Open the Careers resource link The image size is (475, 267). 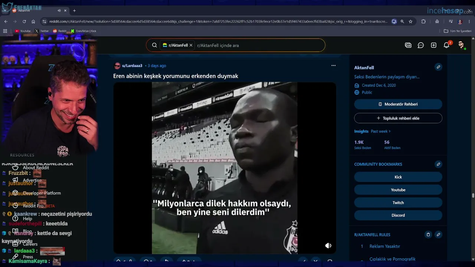(30, 244)
